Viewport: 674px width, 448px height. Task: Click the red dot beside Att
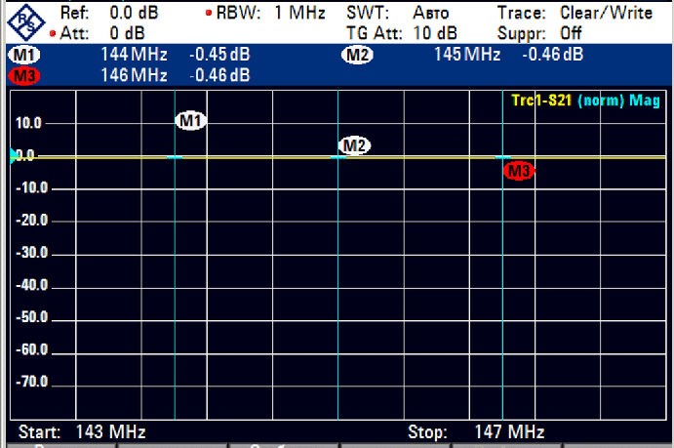53,32
